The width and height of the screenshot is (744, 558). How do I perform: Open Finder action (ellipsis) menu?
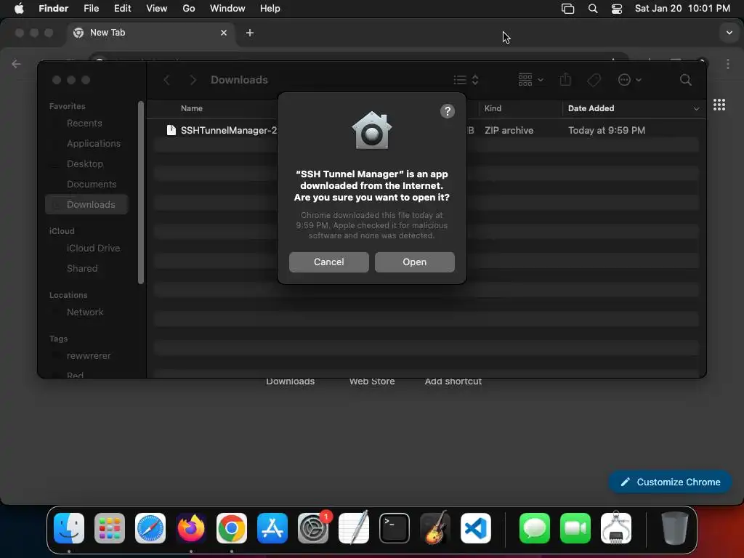click(629, 80)
